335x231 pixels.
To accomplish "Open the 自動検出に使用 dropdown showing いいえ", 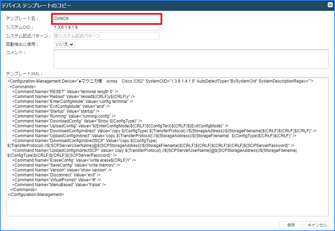I will click(x=64, y=44).
